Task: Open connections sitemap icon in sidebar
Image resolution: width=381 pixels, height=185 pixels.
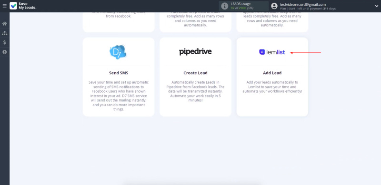Action: pos(5,33)
